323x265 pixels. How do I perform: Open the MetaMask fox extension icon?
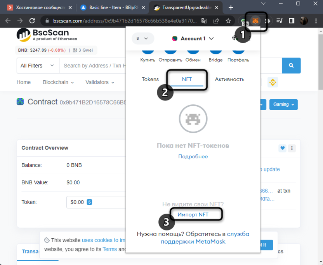pyautogui.click(x=255, y=21)
